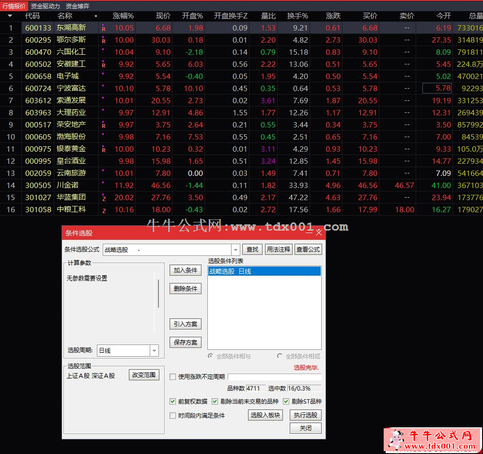Click stock code 600133
Viewport: 483px width, 454px height.
38,28
